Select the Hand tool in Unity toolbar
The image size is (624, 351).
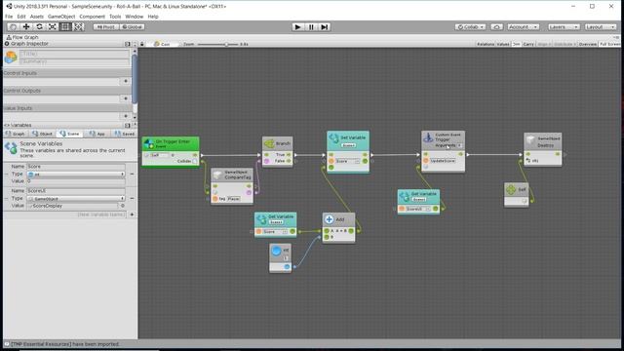13,26
